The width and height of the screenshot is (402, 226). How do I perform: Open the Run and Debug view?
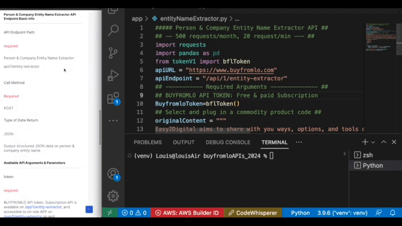[x=113, y=75]
